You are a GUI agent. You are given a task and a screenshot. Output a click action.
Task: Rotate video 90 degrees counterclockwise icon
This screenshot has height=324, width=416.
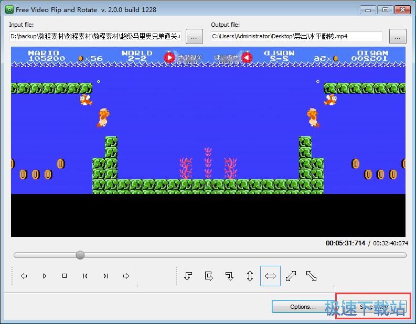point(188,276)
